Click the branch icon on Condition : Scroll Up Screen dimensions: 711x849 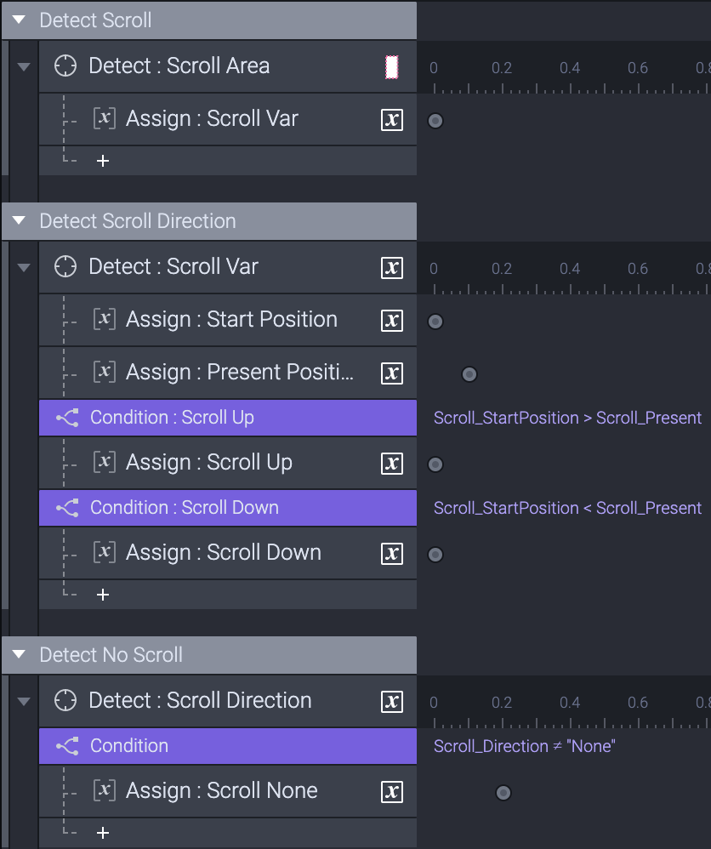coord(68,418)
